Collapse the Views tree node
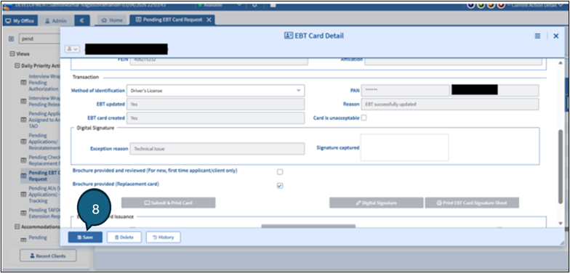The width and height of the screenshot is (570, 273). [13, 54]
